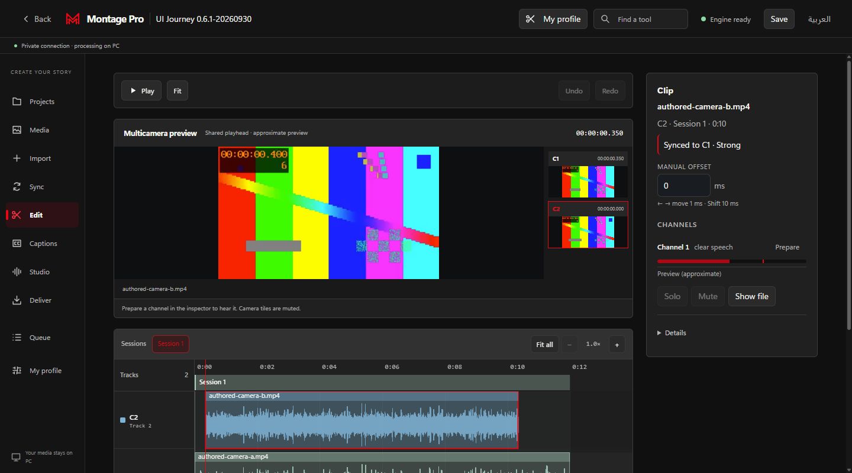This screenshot has width=852, height=473.
Task: Save the project
Action: (779, 19)
